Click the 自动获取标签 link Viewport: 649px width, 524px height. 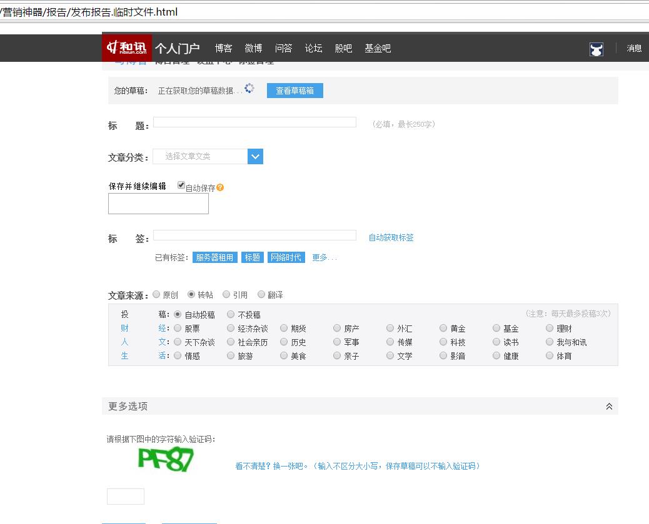click(390, 237)
